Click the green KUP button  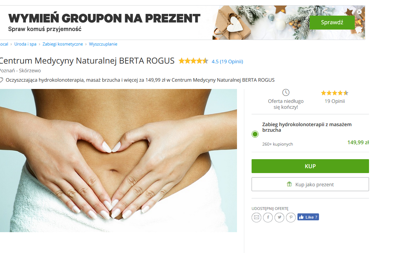(x=310, y=166)
